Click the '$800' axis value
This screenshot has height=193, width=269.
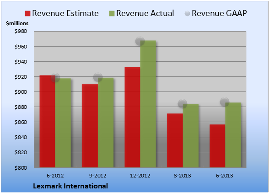[21, 167]
